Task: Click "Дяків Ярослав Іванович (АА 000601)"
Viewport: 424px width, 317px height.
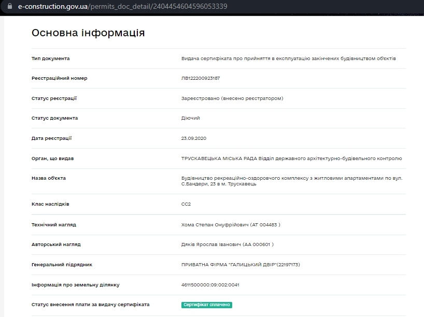Action: [x=228, y=244]
